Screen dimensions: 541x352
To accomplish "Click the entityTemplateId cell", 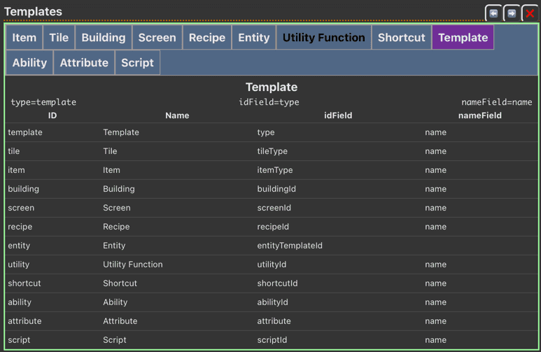I will click(290, 246).
